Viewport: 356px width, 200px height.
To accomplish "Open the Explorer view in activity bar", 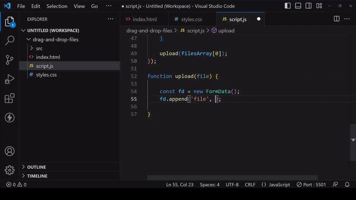I will tap(9, 22).
